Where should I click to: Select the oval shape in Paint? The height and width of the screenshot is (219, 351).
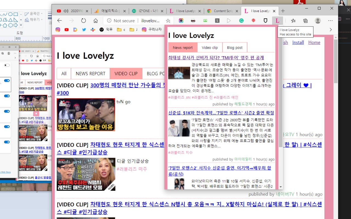pyautogui.click(x=10, y=14)
